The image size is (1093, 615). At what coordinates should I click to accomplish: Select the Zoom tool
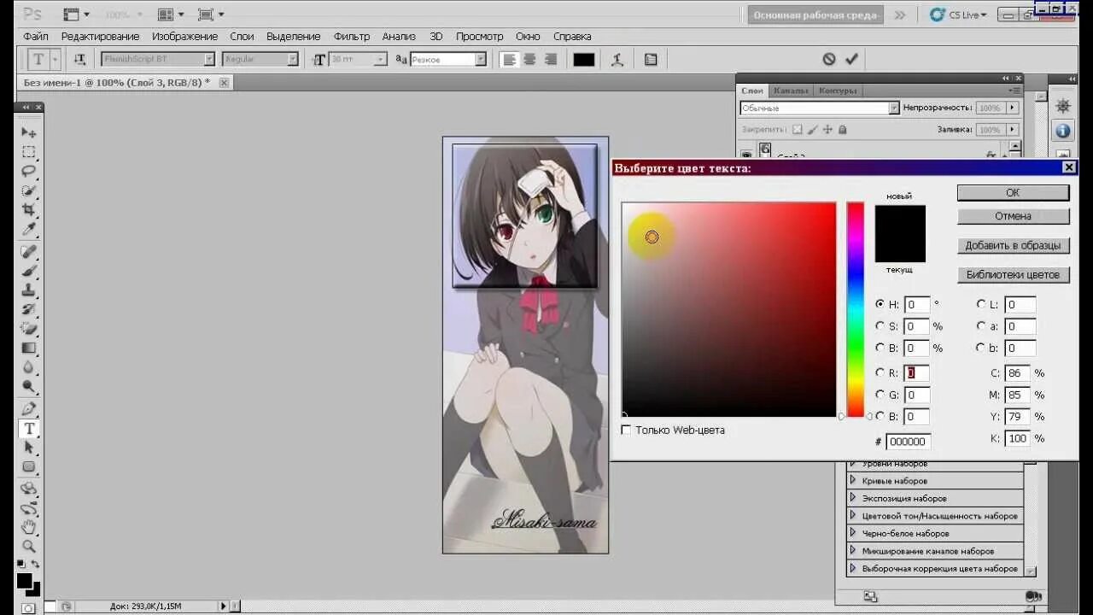click(29, 546)
